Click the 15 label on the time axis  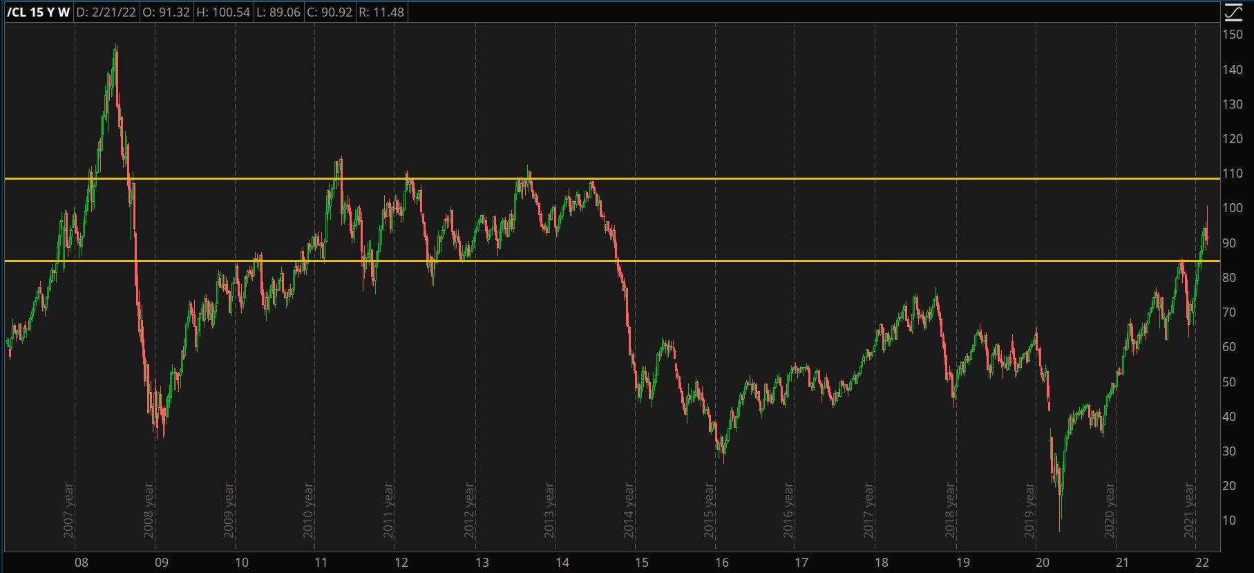tap(642, 562)
